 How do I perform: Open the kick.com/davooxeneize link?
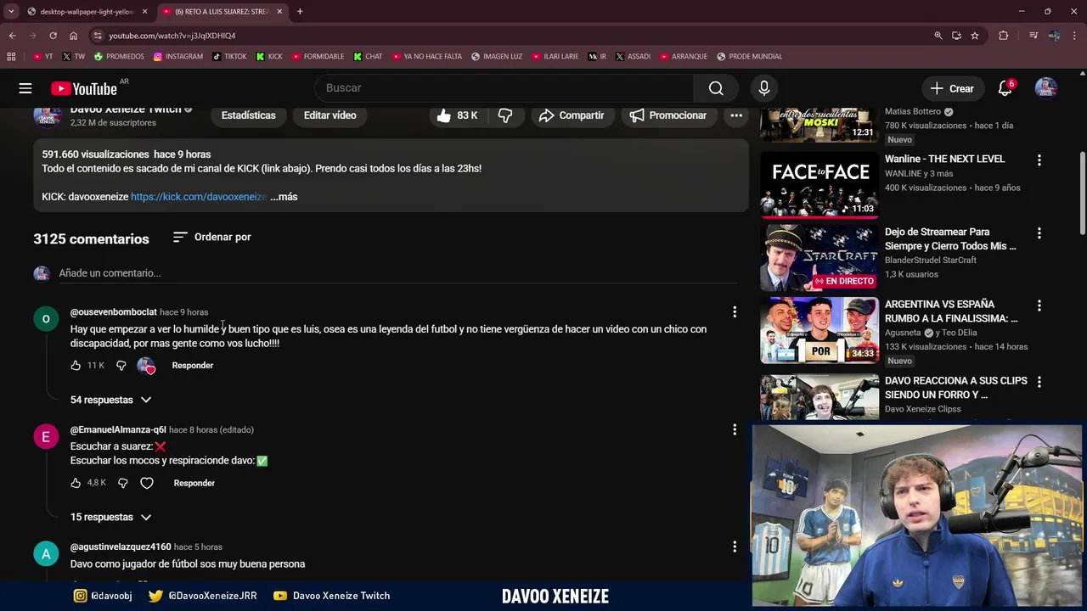tap(199, 197)
